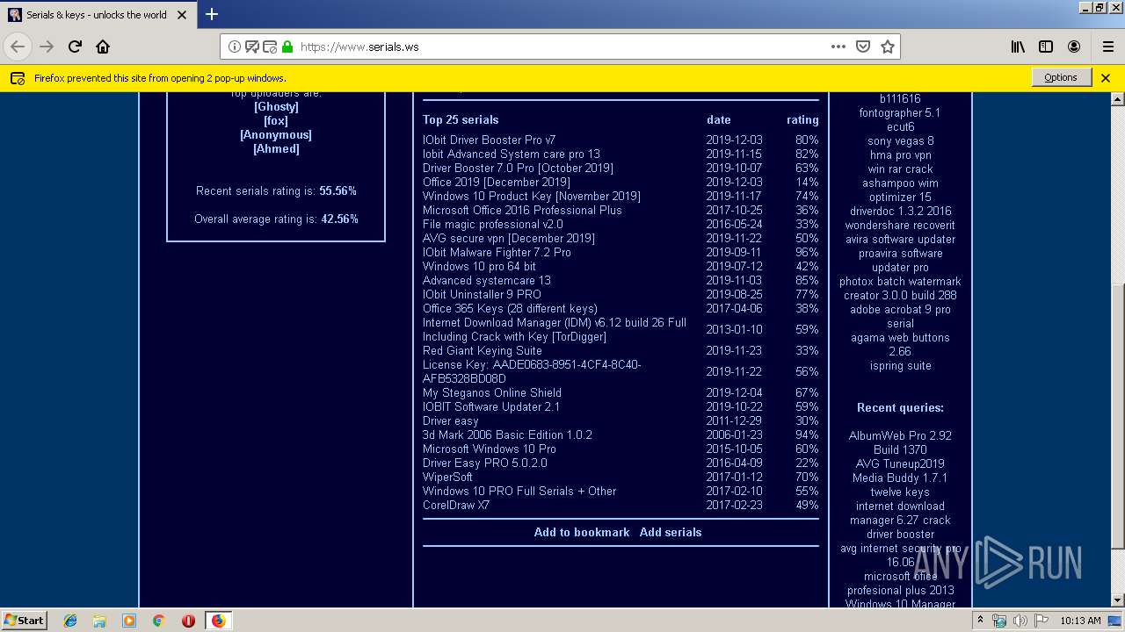Open hma pro vpn query

(x=900, y=154)
